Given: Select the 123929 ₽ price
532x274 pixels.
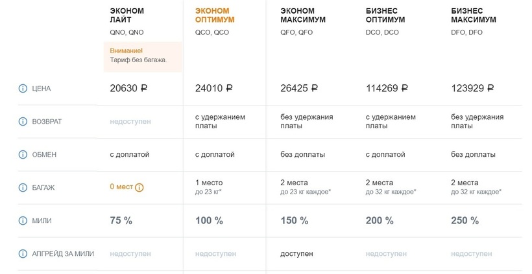Looking at the screenshot, I should 472,89.
